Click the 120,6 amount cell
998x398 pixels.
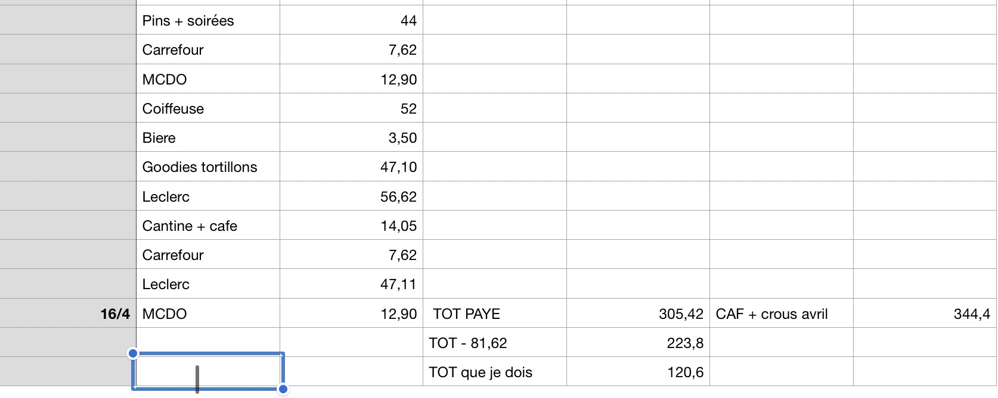tap(638, 372)
